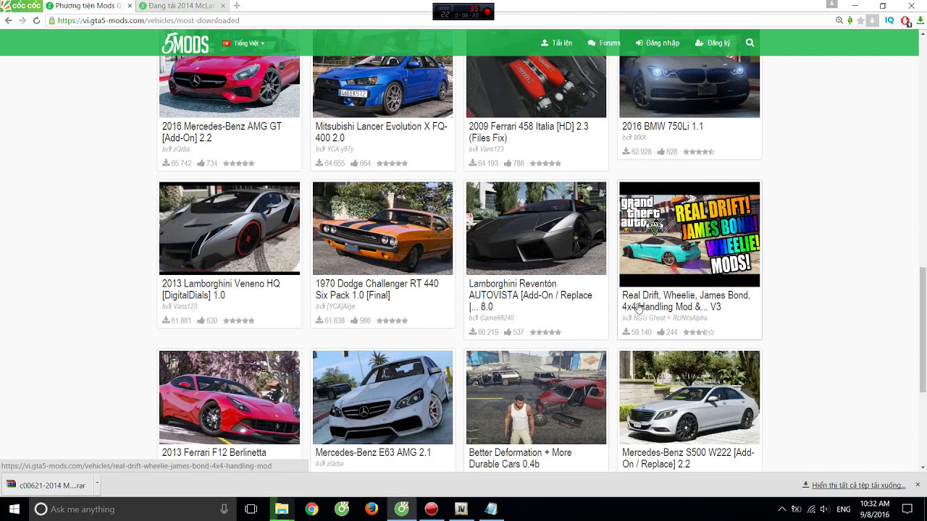
Task: Click Đăng nhập in the site header
Action: (x=658, y=43)
